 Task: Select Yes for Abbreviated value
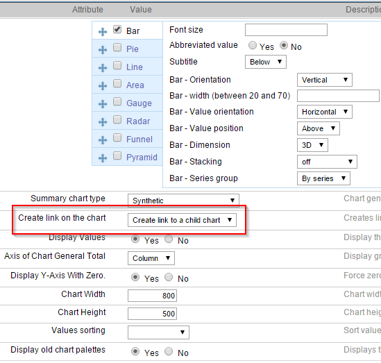point(253,45)
